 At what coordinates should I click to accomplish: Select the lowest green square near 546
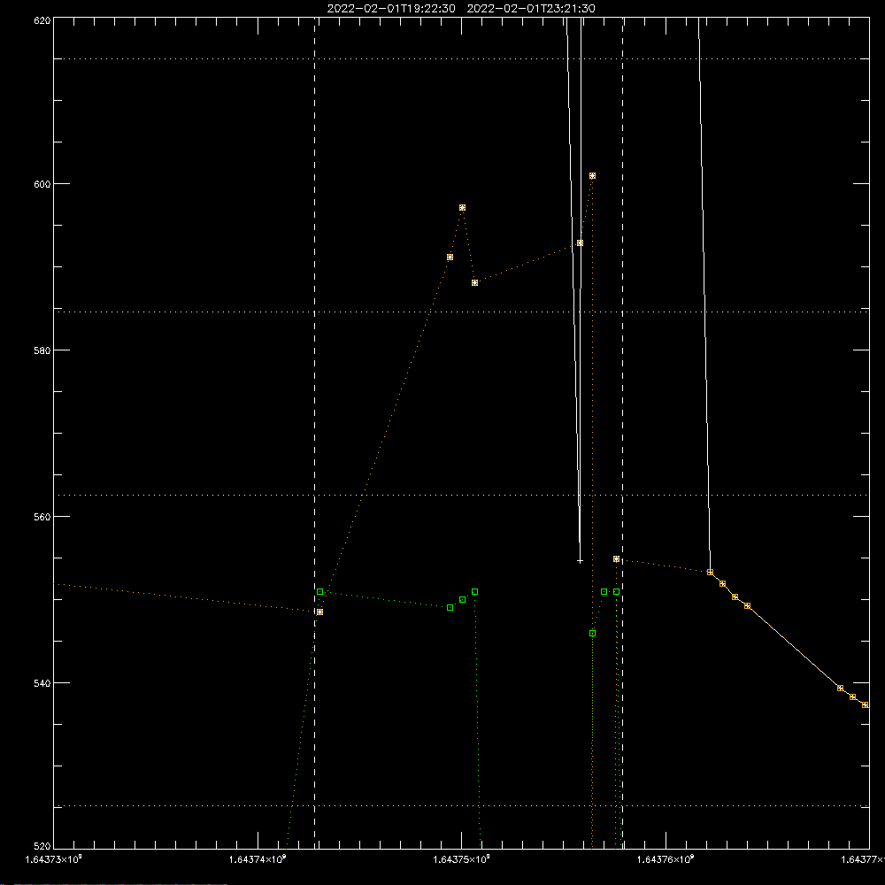point(592,634)
